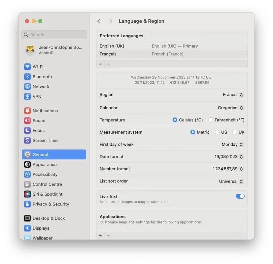The height and width of the screenshot is (264, 273).
Task: Open Wi-Fi settings in the sidebar
Action: point(40,67)
